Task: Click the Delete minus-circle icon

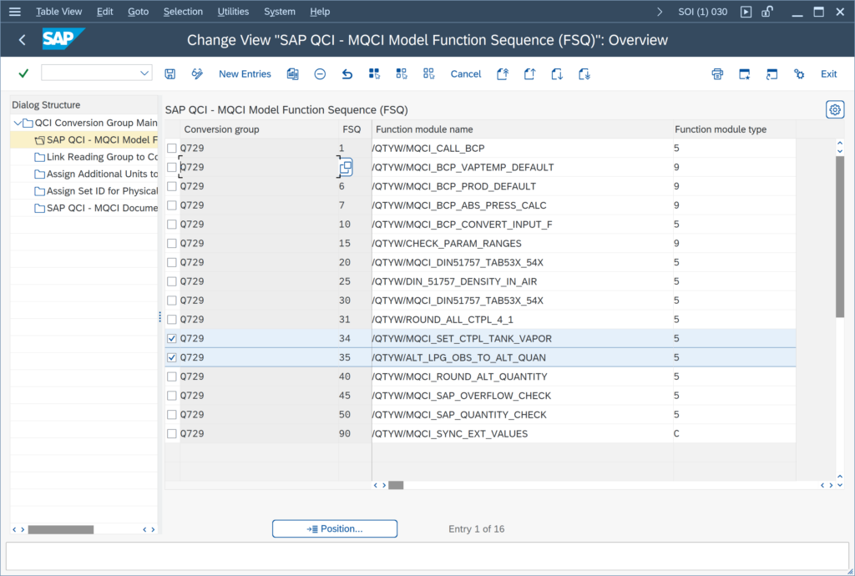Action: click(x=320, y=74)
